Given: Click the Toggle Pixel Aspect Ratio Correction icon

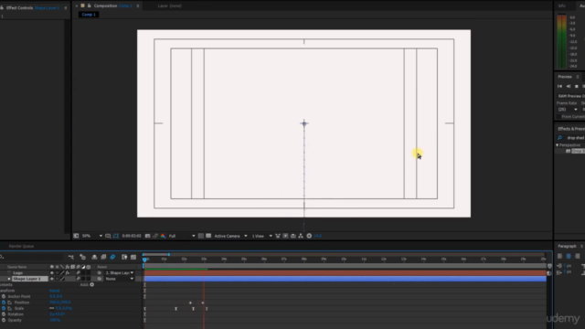Looking at the screenshot, I should [x=278, y=236].
